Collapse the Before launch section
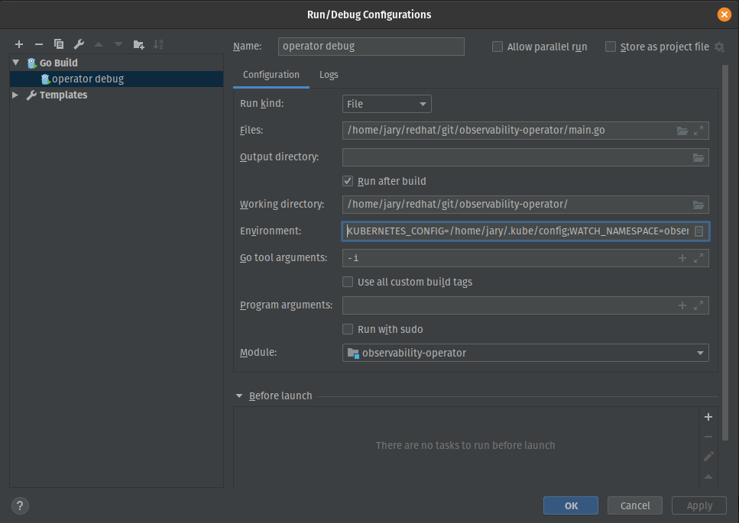This screenshot has height=523, width=739. coord(239,396)
